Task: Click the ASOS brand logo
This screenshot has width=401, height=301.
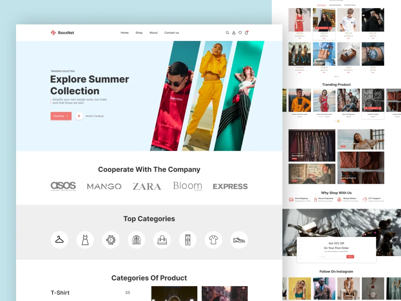Action: tap(63, 186)
